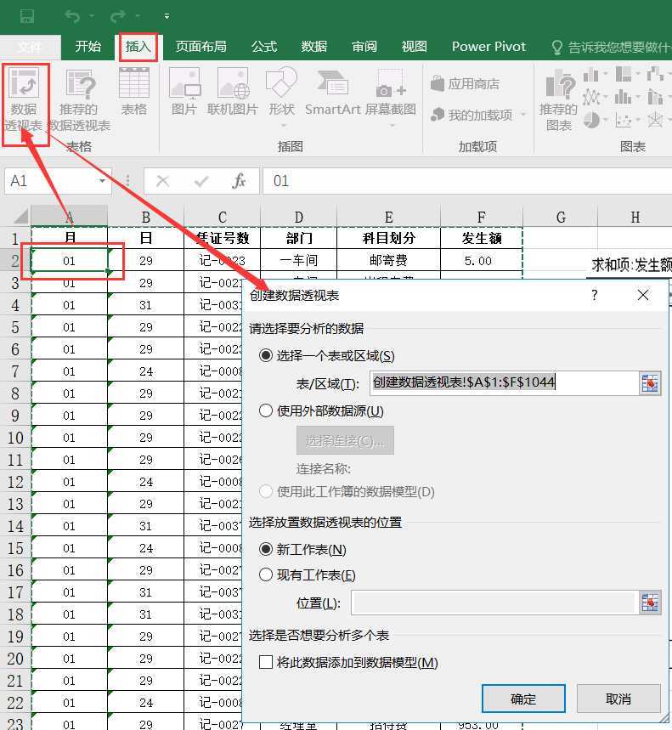Click the Redo icon
The height and width of the screenshot is (730, 672).
[118, 16]
